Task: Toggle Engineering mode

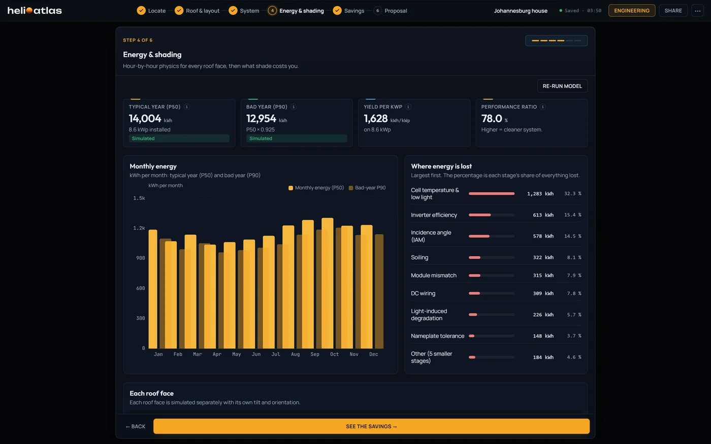Action: 632,11
